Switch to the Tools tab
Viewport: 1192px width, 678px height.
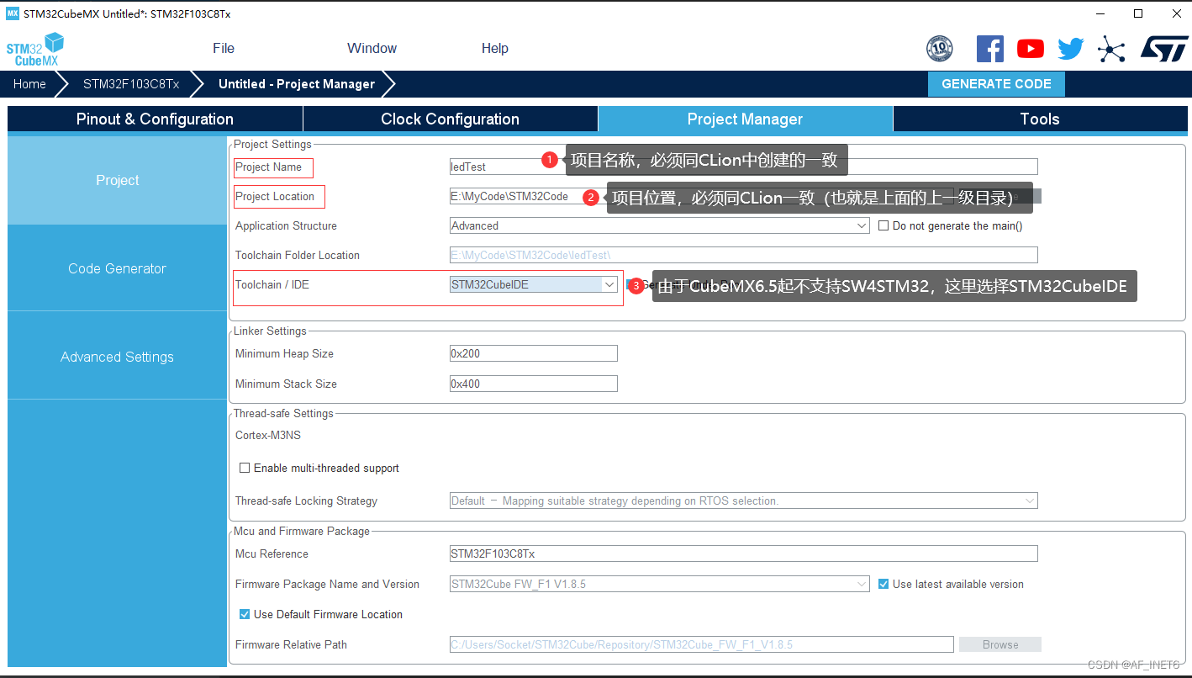(1040, 119)
